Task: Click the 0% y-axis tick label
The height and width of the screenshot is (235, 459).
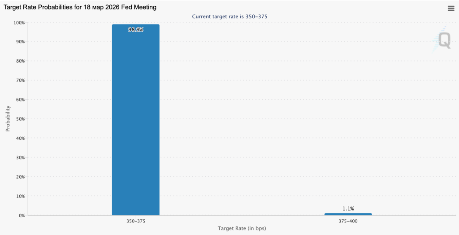Action: coord(21,215)
